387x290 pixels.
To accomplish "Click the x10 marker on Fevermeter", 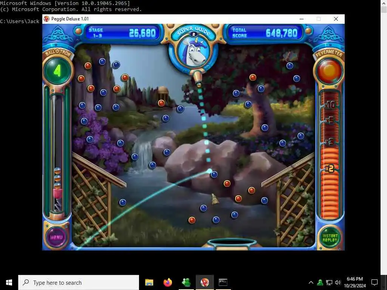I will click(x=330, y=105).
